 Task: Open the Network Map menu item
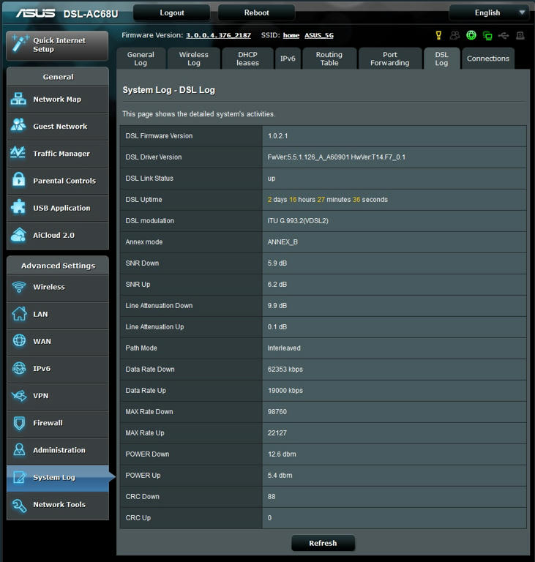tap(58, 99)
